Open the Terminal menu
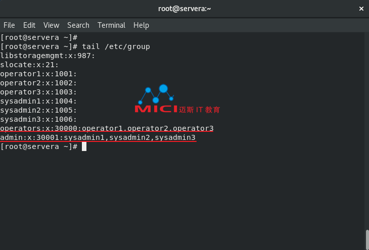This screenshot has height=250, width=369. coord(111,25)
